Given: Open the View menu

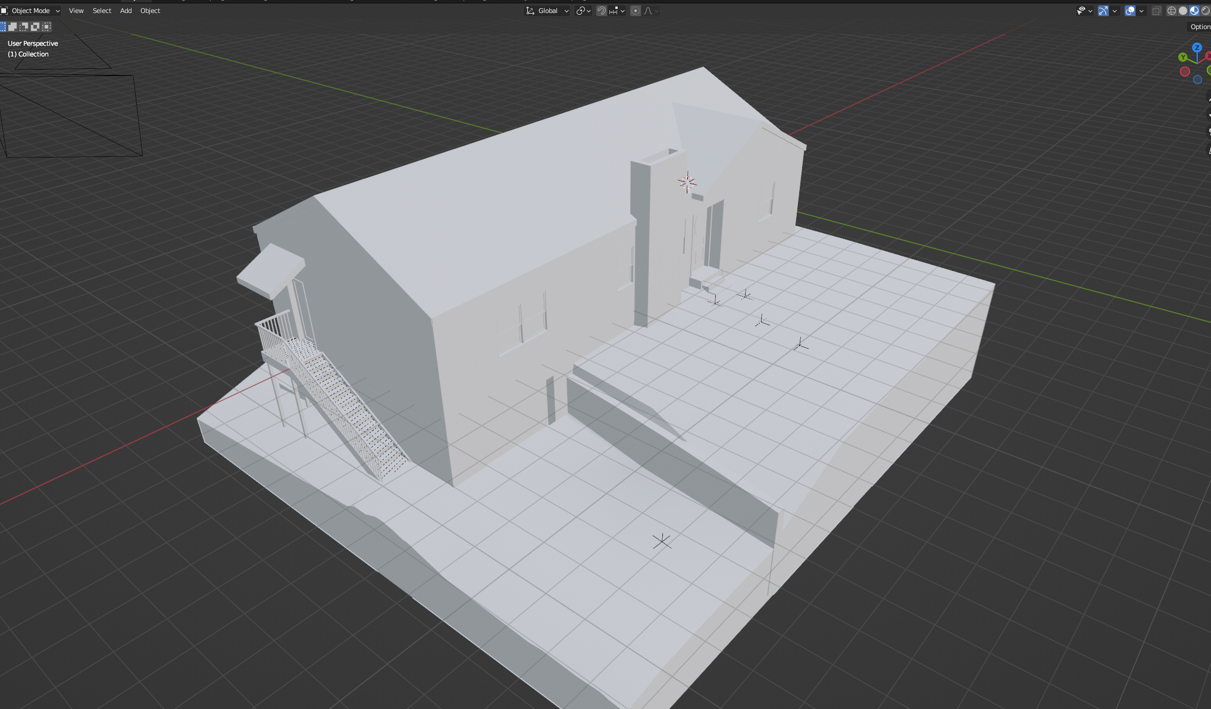Looking at the screenshot, I should click(x=76, y=10).
